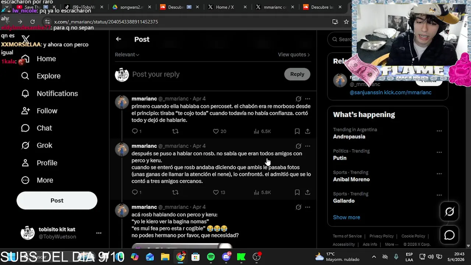Image resolution: width=471 pixels, height=265 pixels.
Task: Share the 'después se puso' tweet
Action: (308, 192)
